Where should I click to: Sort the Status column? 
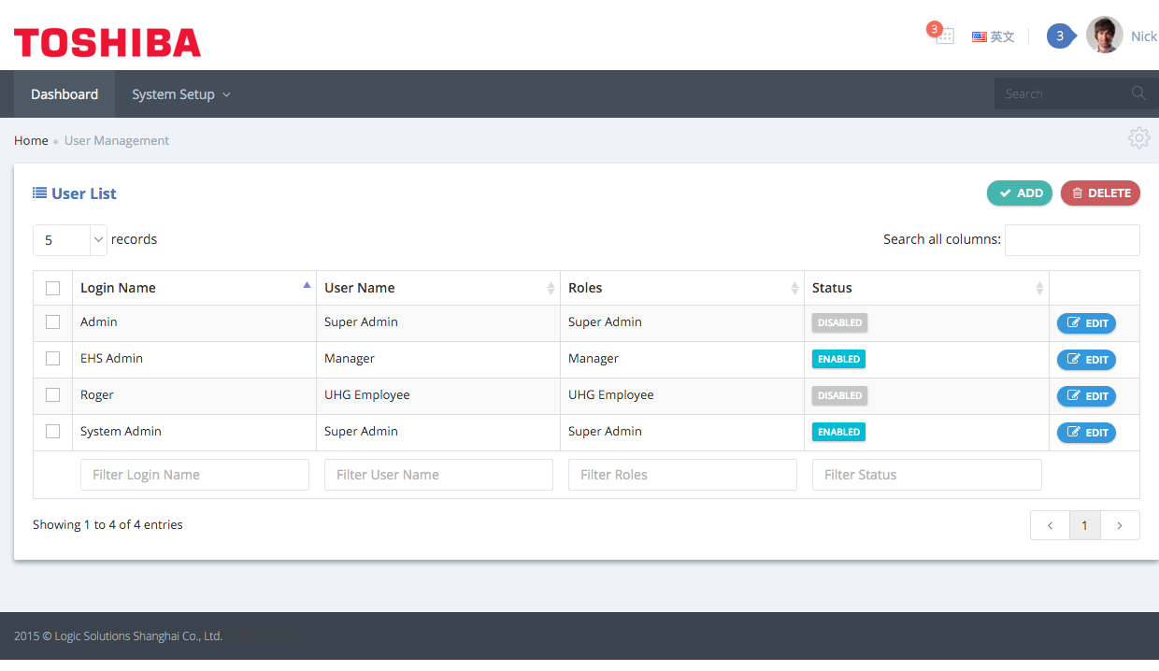click(x=1038, y=288)
